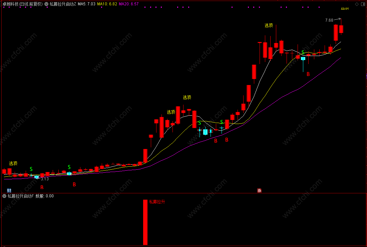
Task: Click the red 私募拉升 text label
Action: (157, 202)
